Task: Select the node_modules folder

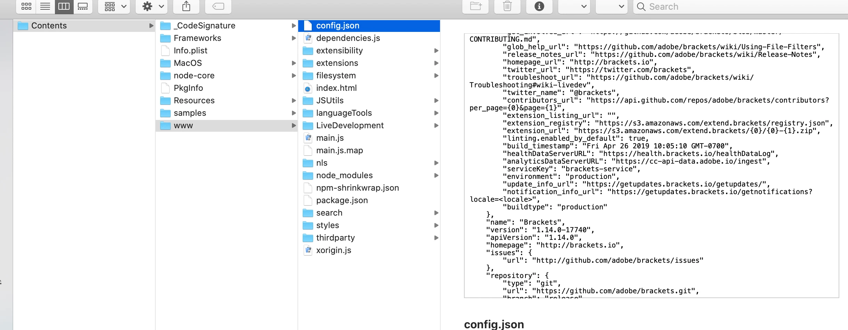Action: 369,175
